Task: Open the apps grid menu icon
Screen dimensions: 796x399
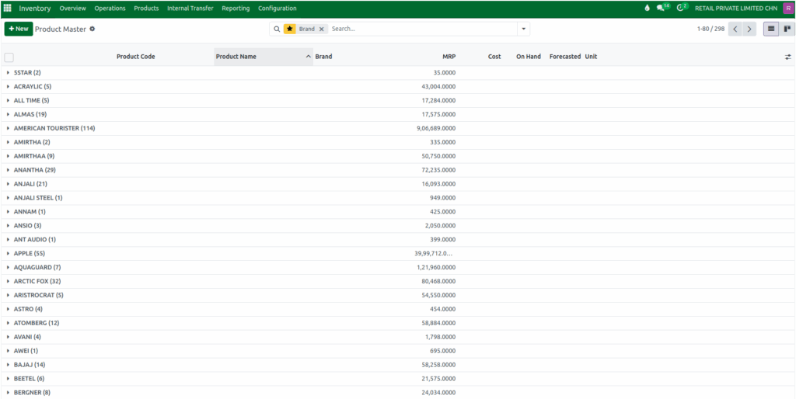Action: 8,8
